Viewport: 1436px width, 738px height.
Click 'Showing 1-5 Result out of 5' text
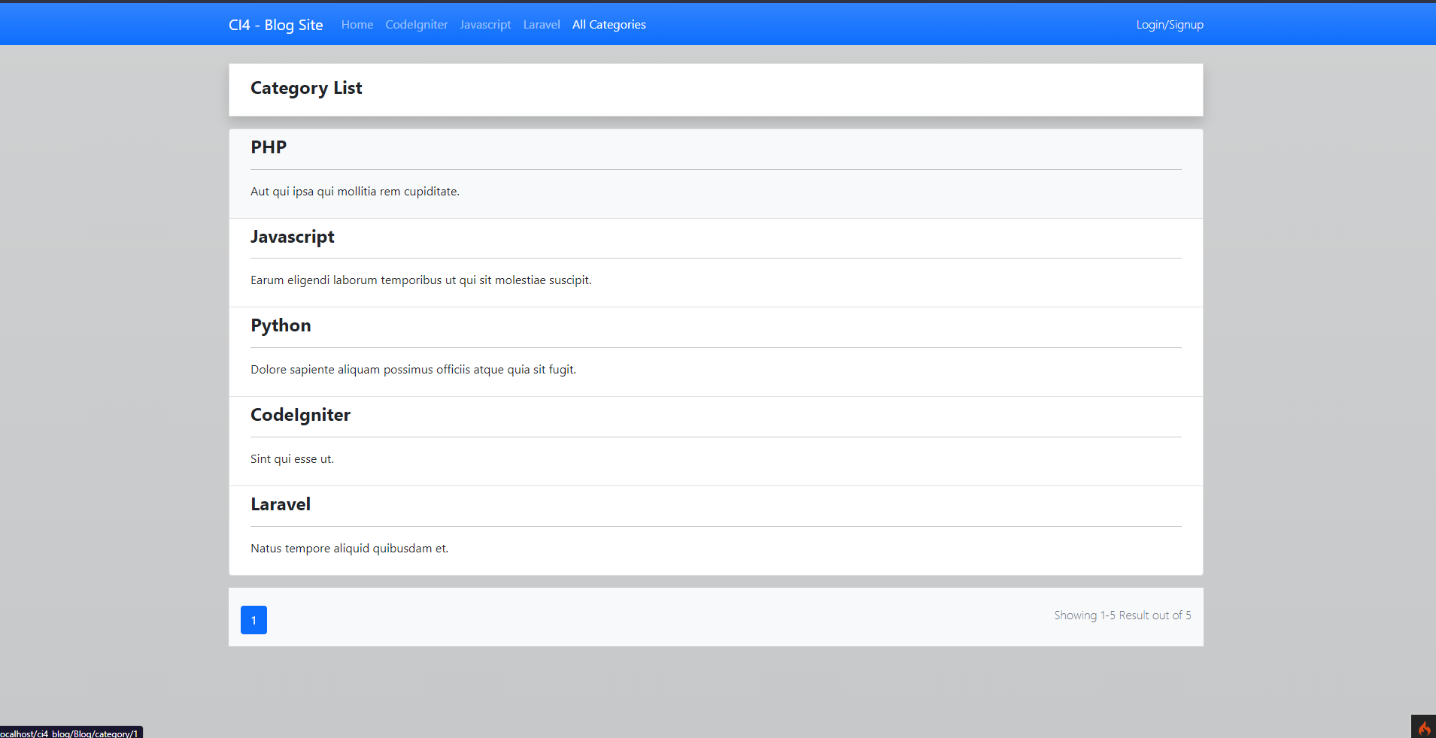(x=1122, y=616)
